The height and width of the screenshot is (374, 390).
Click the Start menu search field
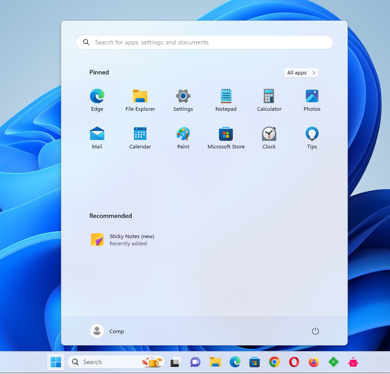[204, 42]
